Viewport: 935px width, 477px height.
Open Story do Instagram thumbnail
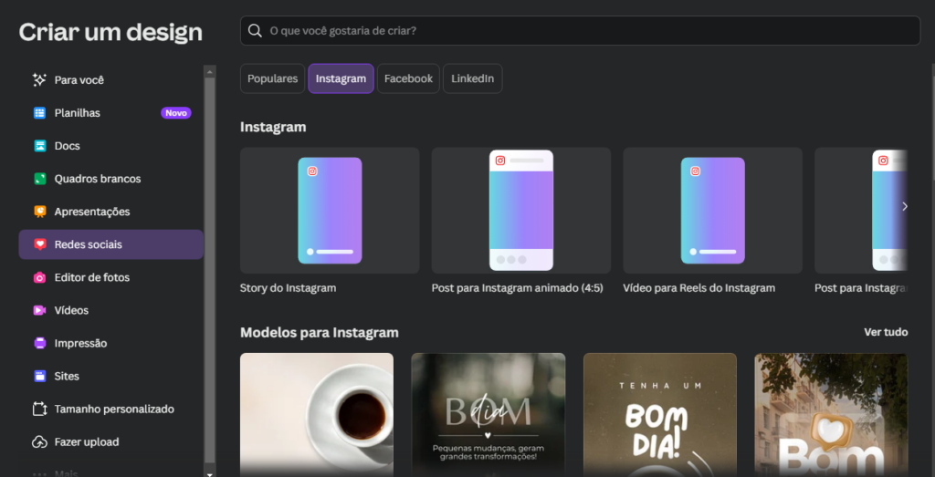tap(330, 211)
